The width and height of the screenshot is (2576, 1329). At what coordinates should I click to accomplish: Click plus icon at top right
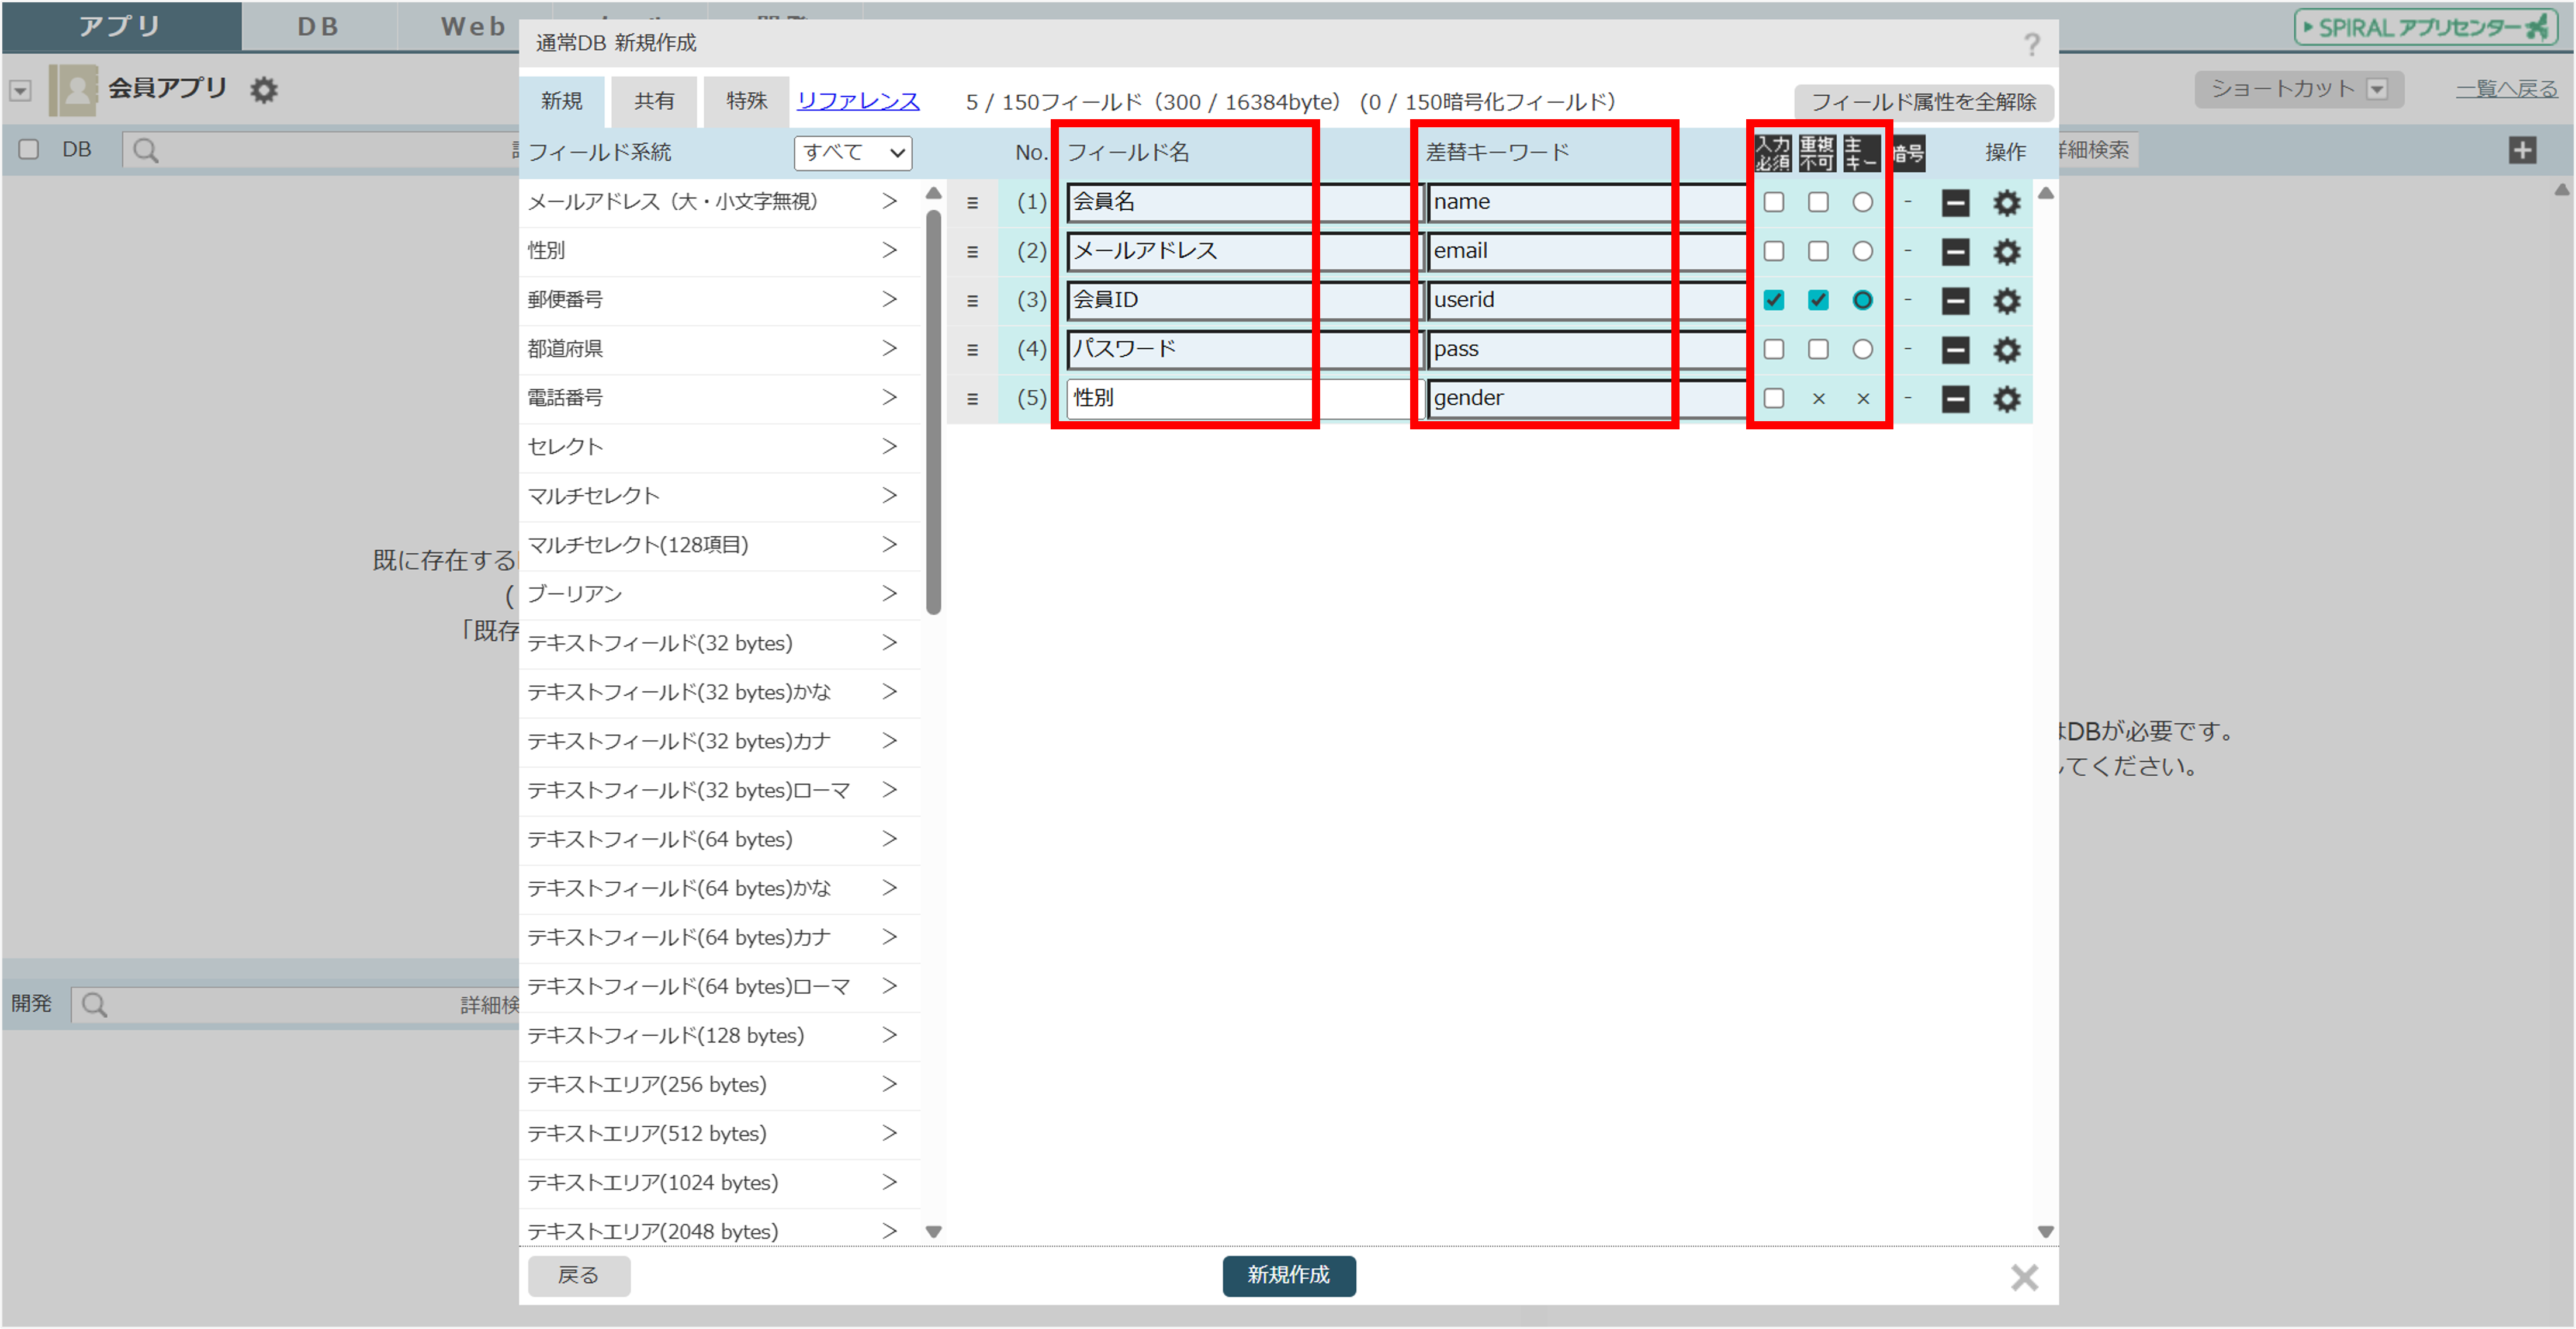[2522, 151]
